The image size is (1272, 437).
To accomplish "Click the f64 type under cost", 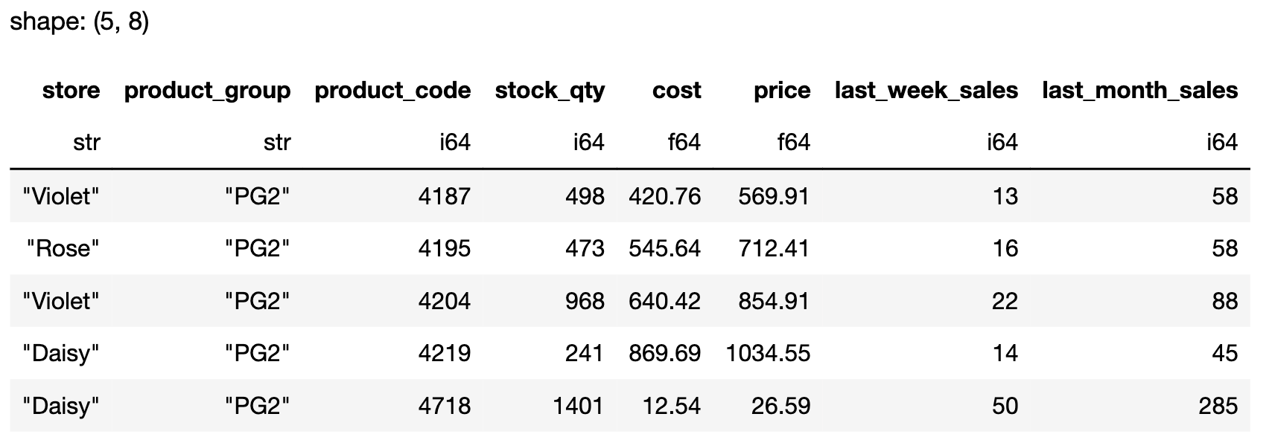I will (x=684, y=142).
